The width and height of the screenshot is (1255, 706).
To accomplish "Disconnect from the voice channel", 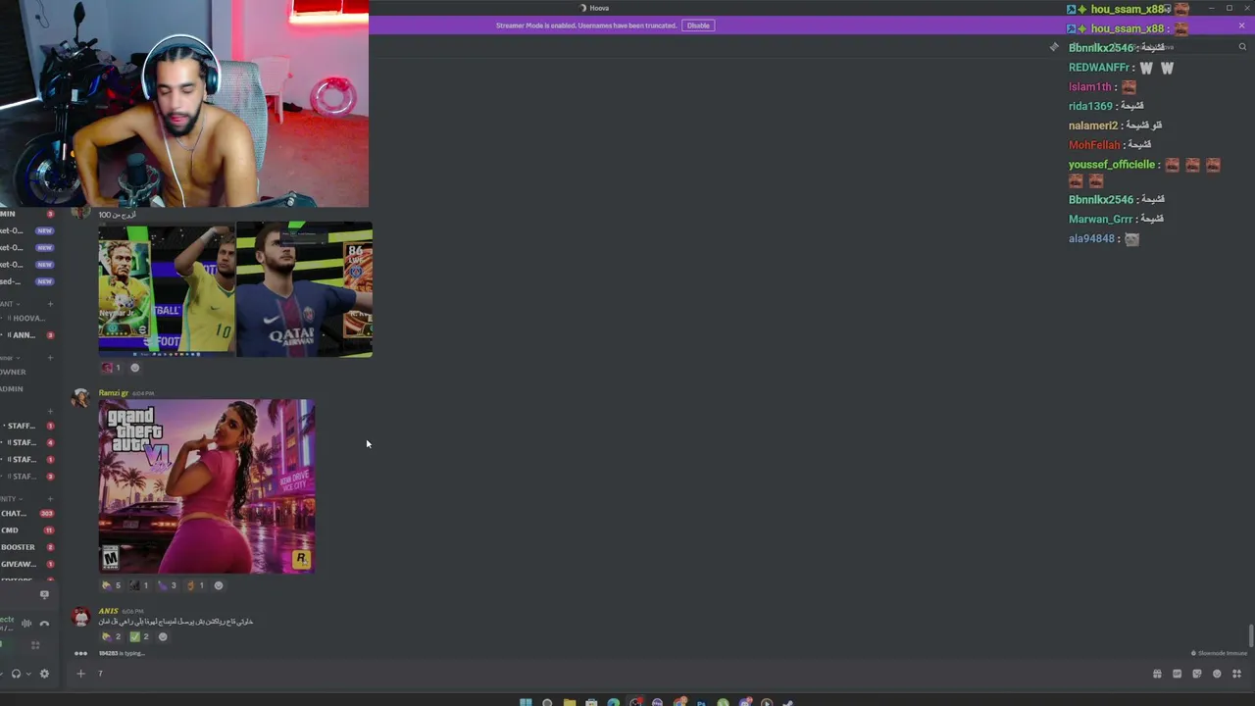I will 44,623.
